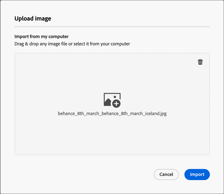Click the ".jpg" extension of the filename

coord(163,114)
